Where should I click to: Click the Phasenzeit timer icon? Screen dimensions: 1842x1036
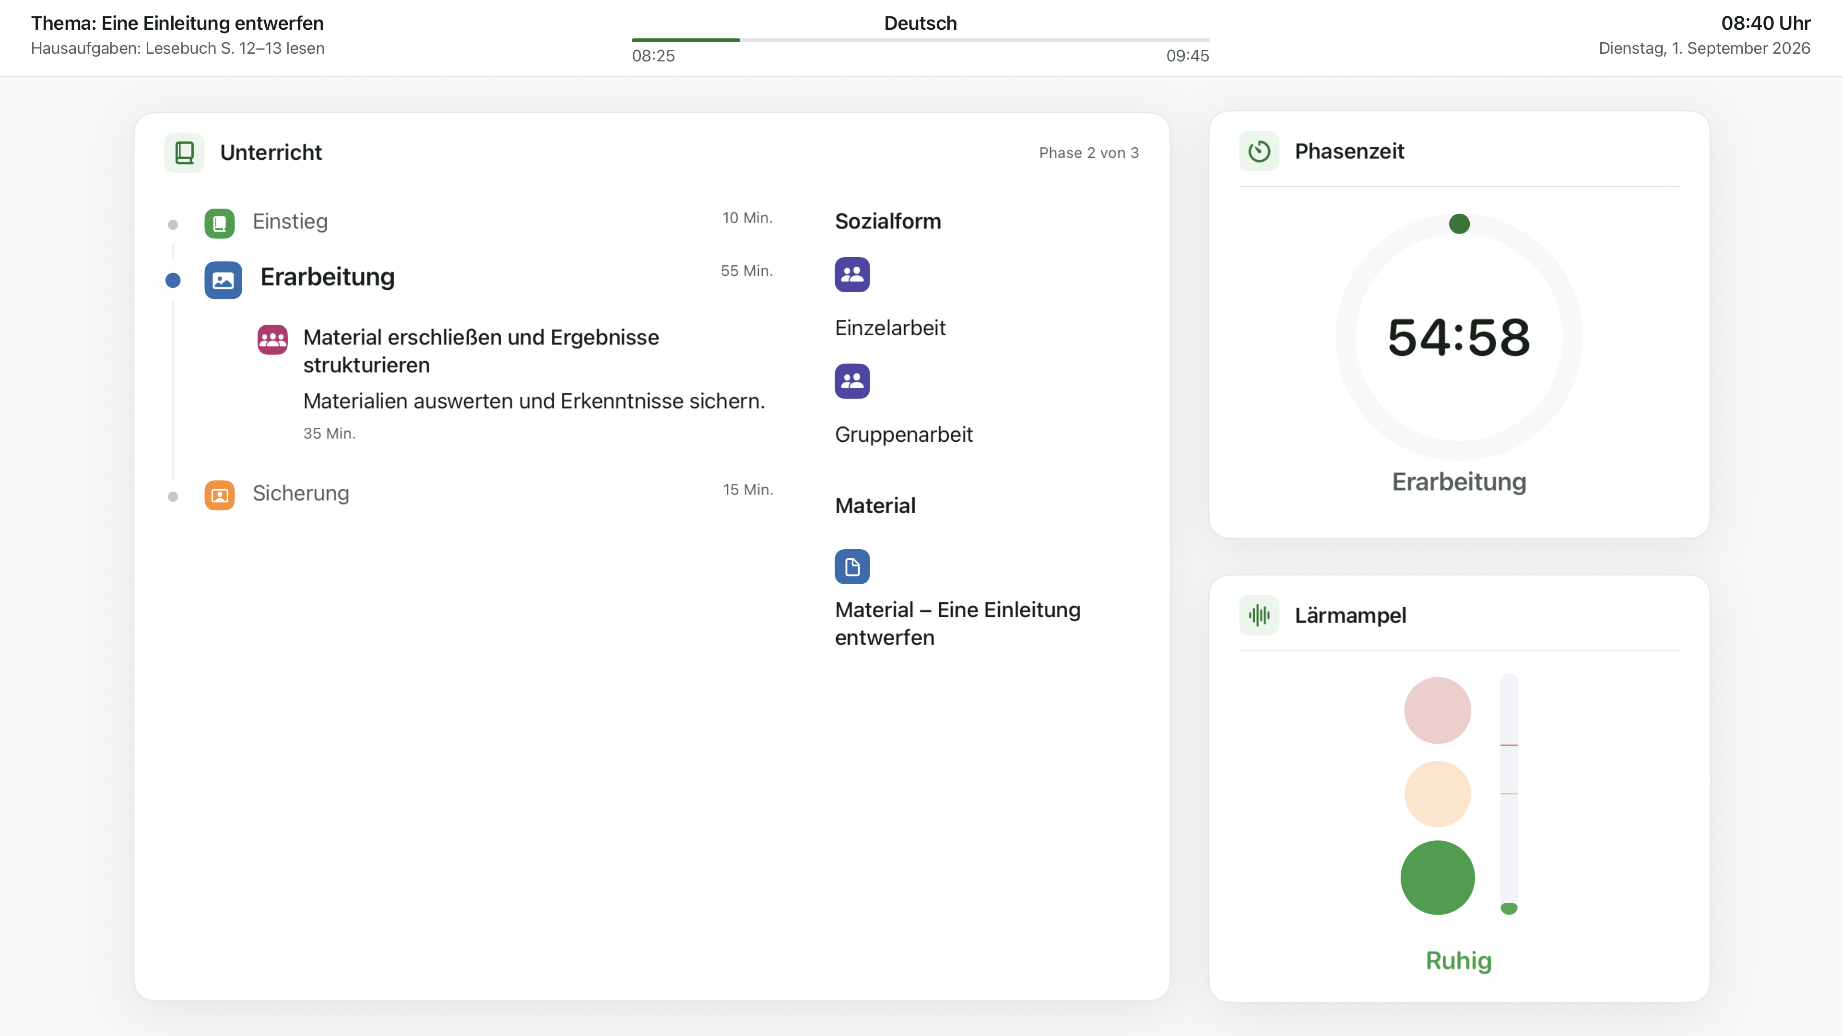[x=1259, y=151]
